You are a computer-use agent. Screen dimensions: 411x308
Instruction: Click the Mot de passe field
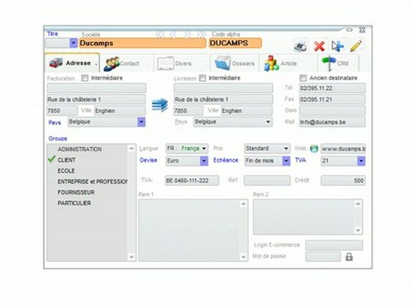pyautogui.click(x=323, y=257)
